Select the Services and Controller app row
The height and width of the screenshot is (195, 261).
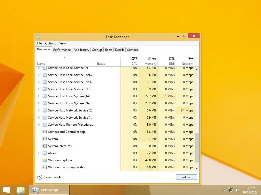(x=115, y=132)
